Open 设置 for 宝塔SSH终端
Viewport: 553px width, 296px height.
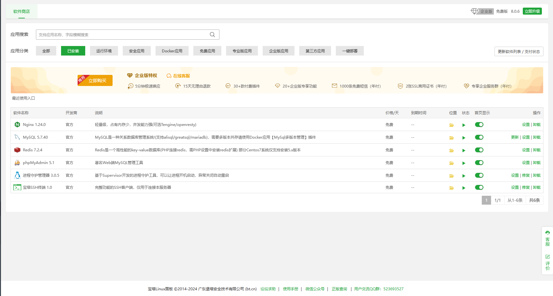tap(515, 187)
